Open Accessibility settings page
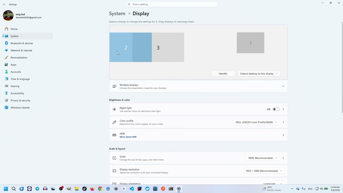The height and width of the screenshot is (193, 343). click(x=28, y=93)
